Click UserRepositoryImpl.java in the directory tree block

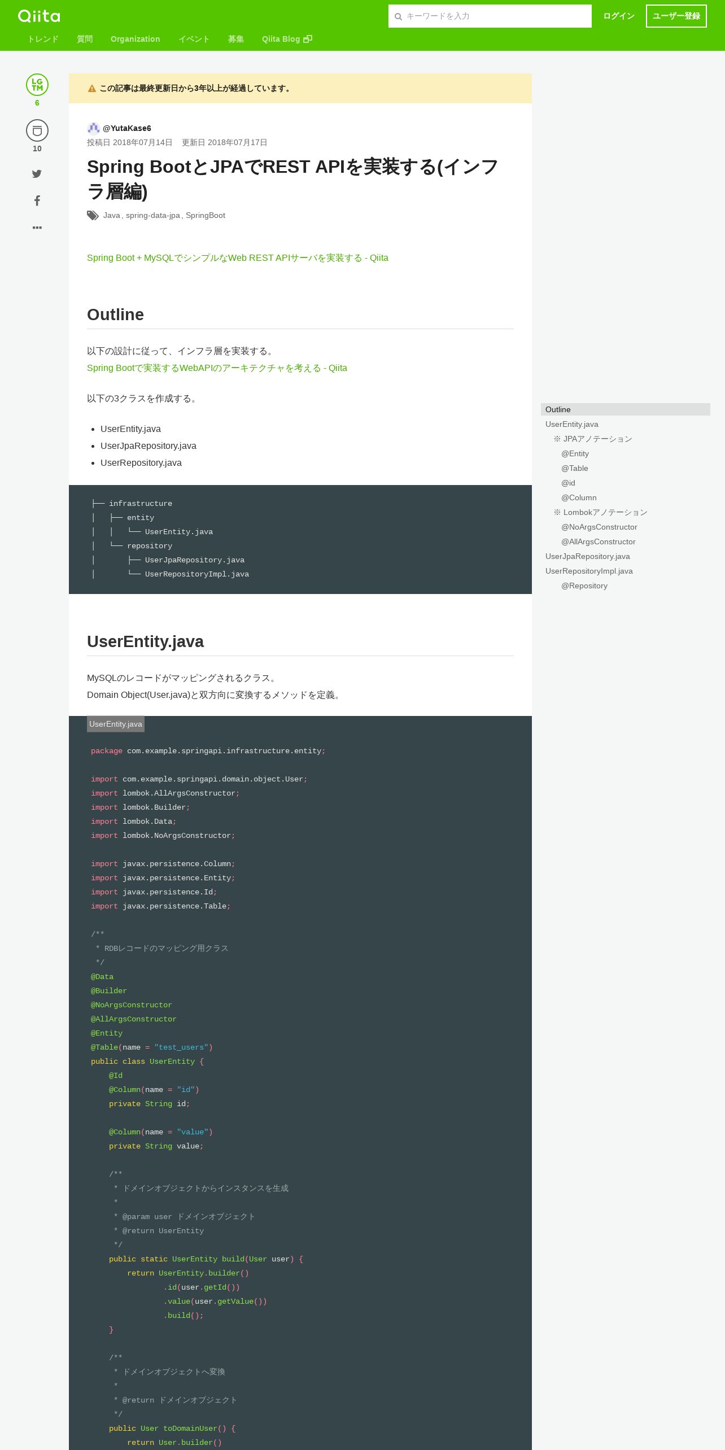coord(197,574)
